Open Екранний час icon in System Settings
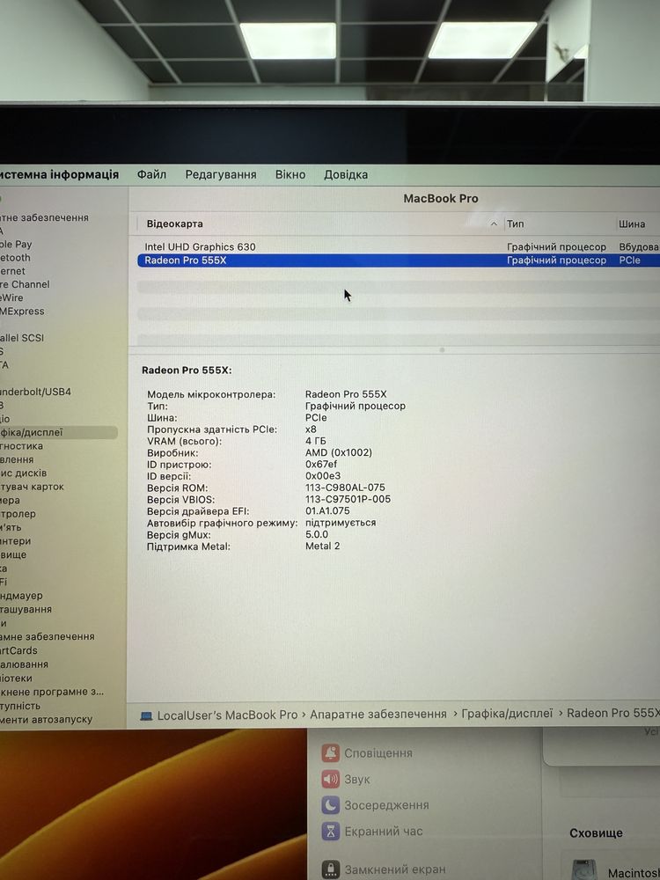Screen dimensions: 660x880 (x=331, y=832)
